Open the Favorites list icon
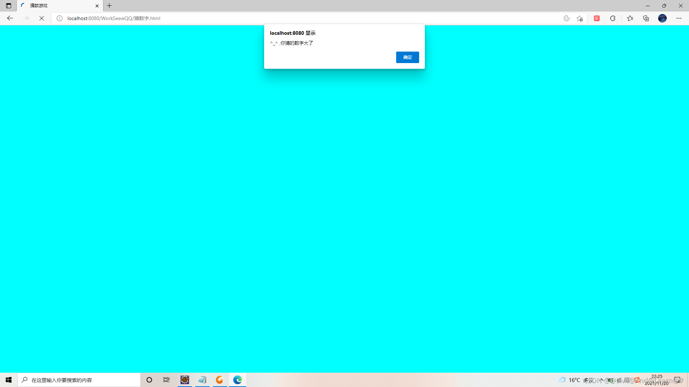 (630, 18)
